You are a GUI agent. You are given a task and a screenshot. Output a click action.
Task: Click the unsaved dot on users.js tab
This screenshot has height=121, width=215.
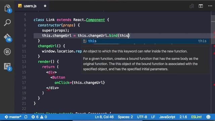click(45, 6)
